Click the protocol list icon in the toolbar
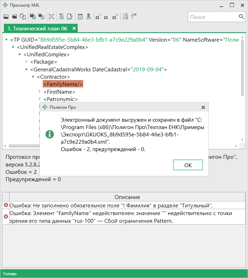Screen dimensions: 248x278 pos(80,16)
